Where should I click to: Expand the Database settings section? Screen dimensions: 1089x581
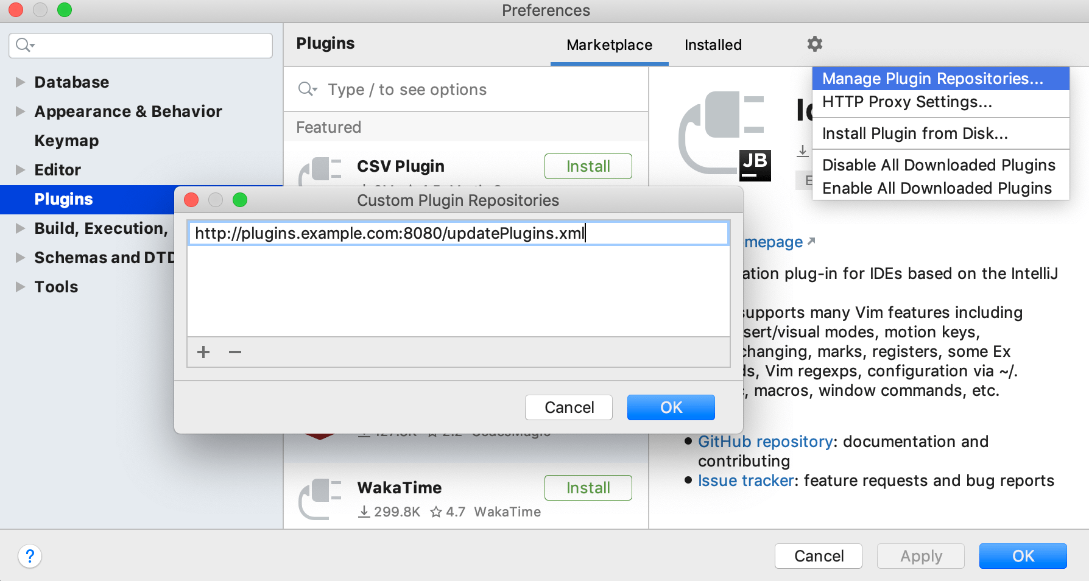pos(20,82)
